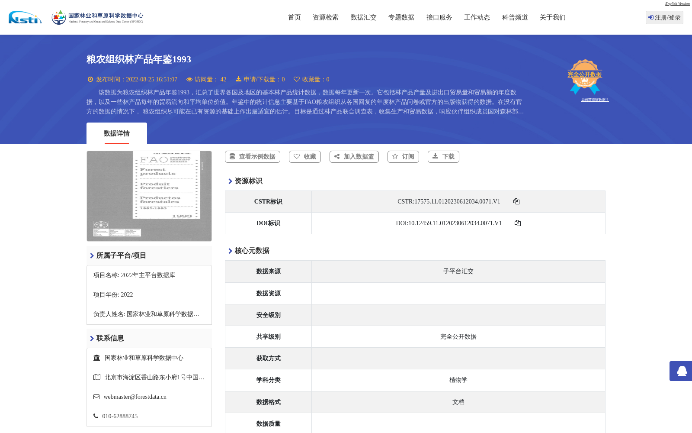Screen dimensions: 692x433
Task: Select the 数据详情 tab
Action: [x=117, y=133]
